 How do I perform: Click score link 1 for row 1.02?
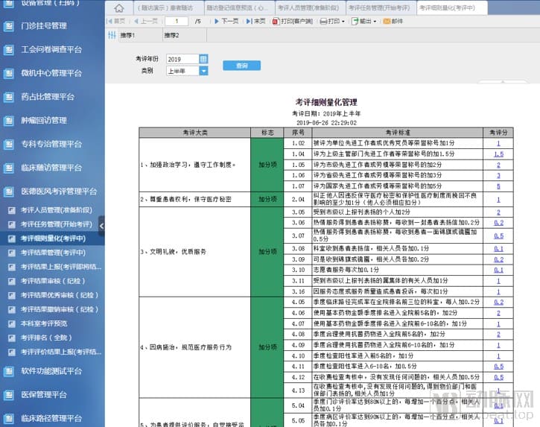click(498, 143)
